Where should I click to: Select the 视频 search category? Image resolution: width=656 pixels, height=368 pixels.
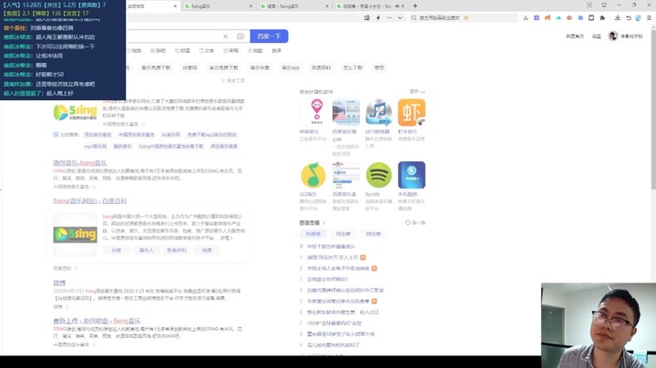click(x=134, y=51)
